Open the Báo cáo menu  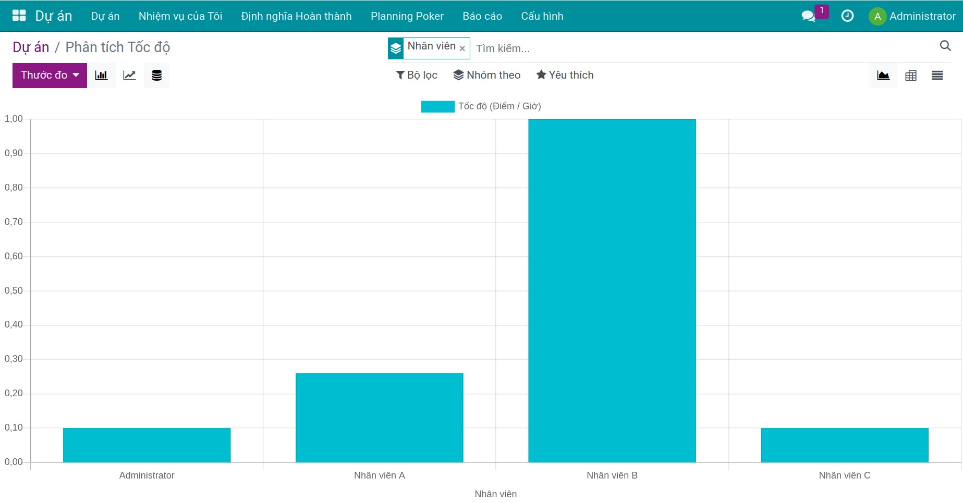(482, 16)
